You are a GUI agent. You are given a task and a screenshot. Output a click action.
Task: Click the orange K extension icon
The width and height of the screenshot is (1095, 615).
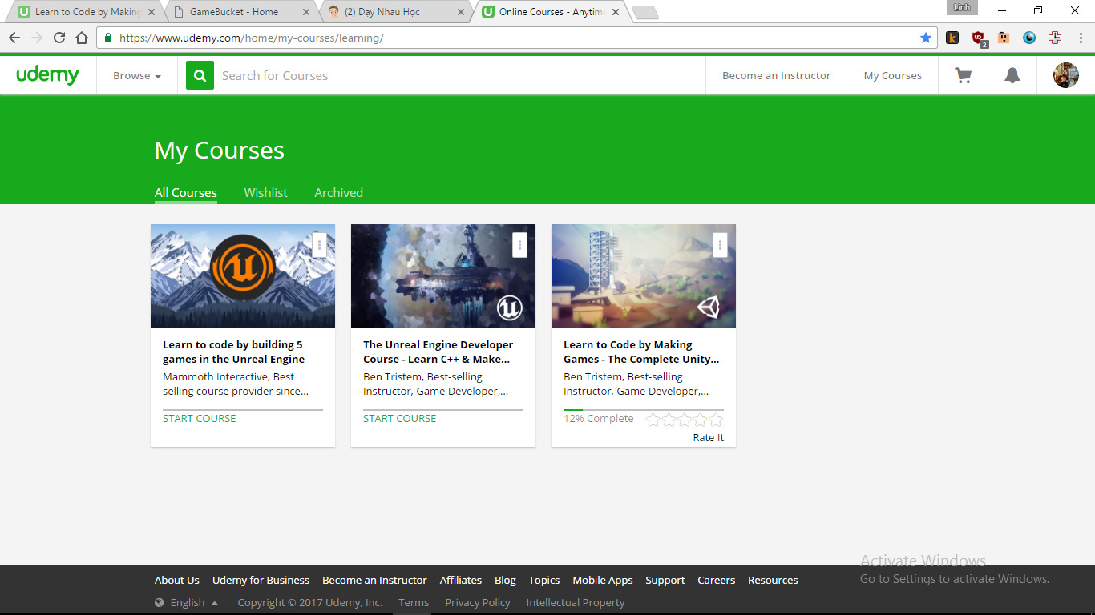[952, 38]
